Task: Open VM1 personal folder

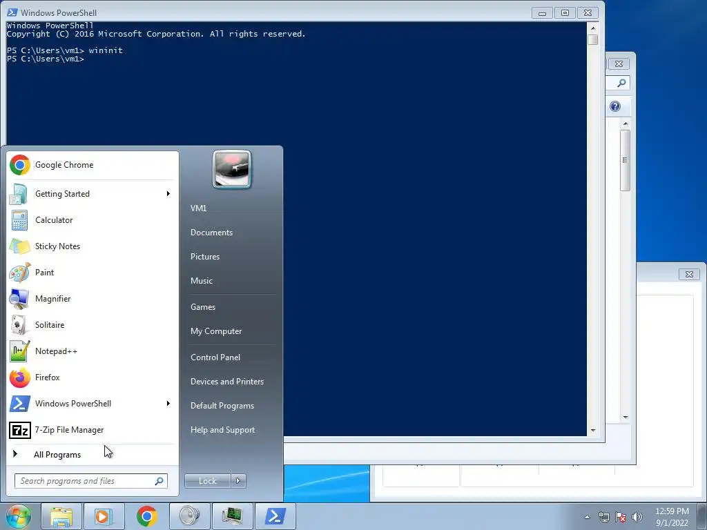Action: click(x=198, y=208)
